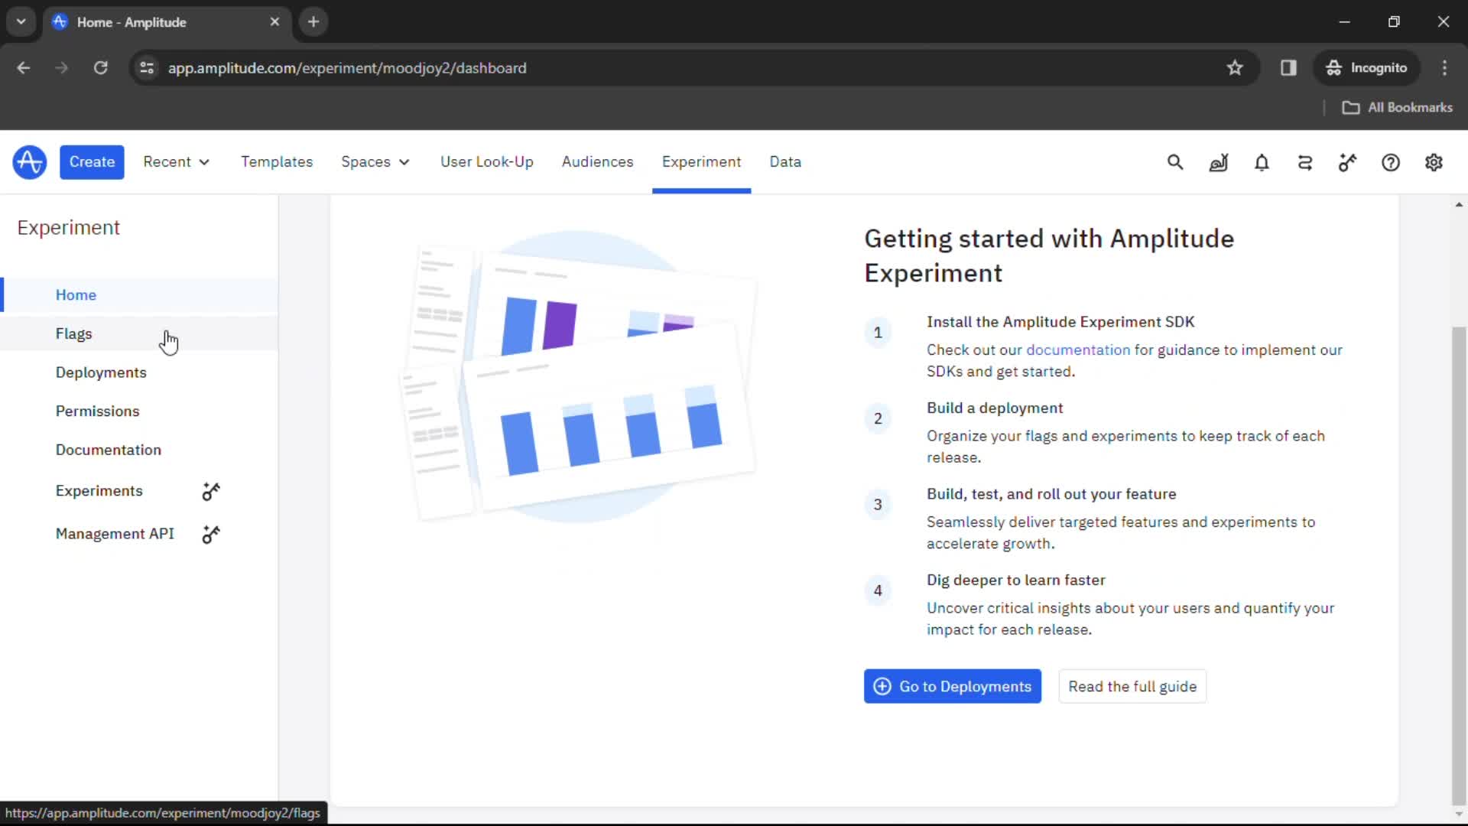Click the bar chart illustration
This screenshot has height=826, width=1468.
pos(579,376)
